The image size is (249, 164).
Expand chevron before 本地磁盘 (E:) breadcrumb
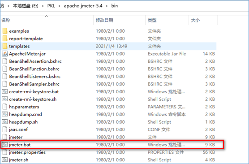9,6
